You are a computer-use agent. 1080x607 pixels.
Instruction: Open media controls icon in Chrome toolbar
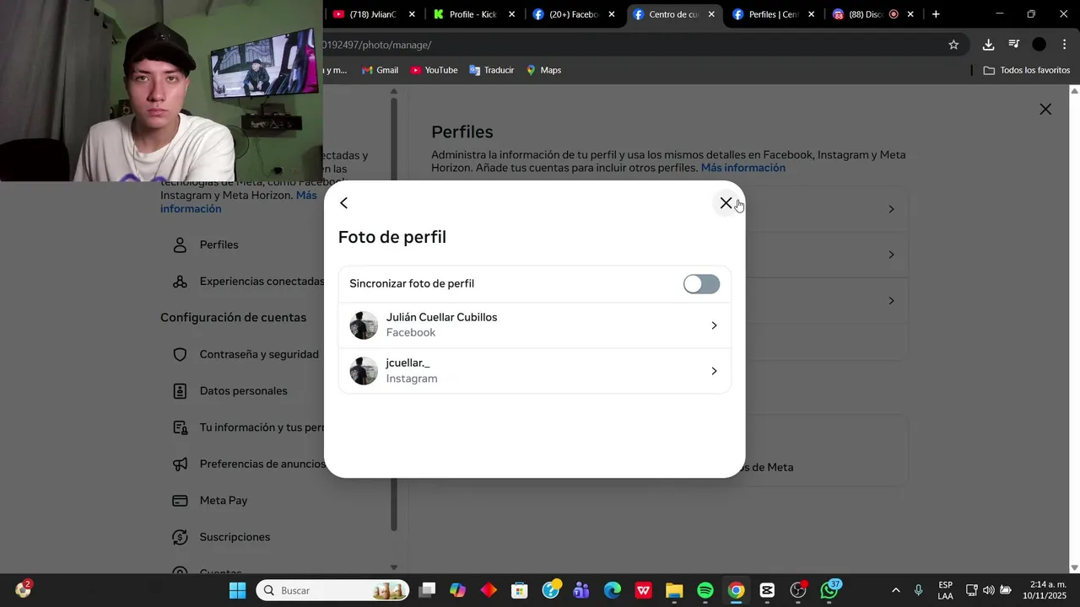[x=1013, y=45]
